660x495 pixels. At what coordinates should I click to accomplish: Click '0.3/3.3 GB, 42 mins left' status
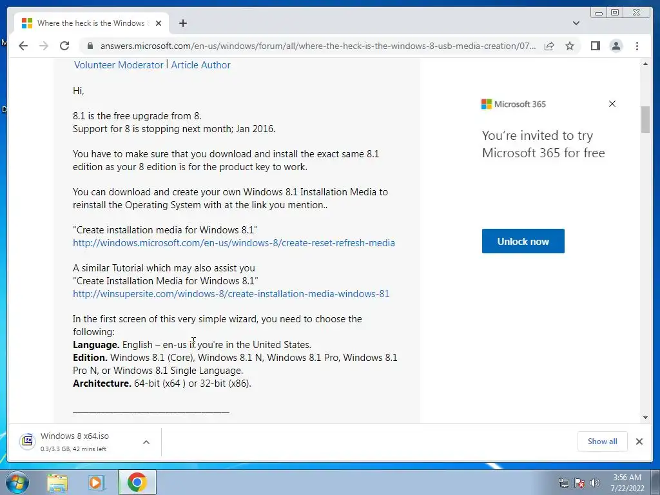point(73,449)
